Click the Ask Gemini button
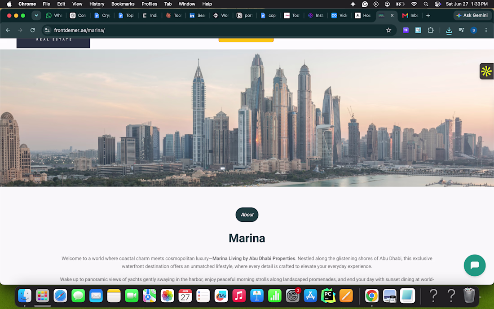This screenshot has width=494, height=309. (x=472, y=15)
